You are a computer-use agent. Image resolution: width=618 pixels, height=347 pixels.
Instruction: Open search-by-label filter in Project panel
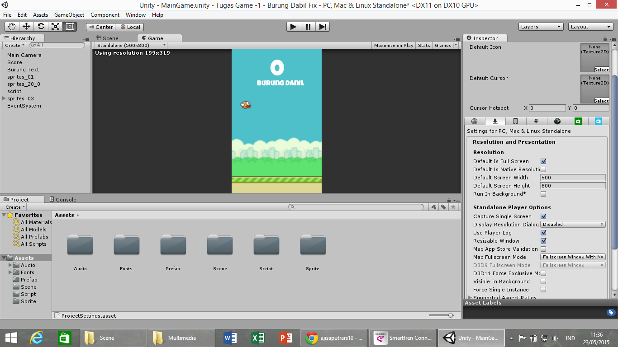point(443,207)
